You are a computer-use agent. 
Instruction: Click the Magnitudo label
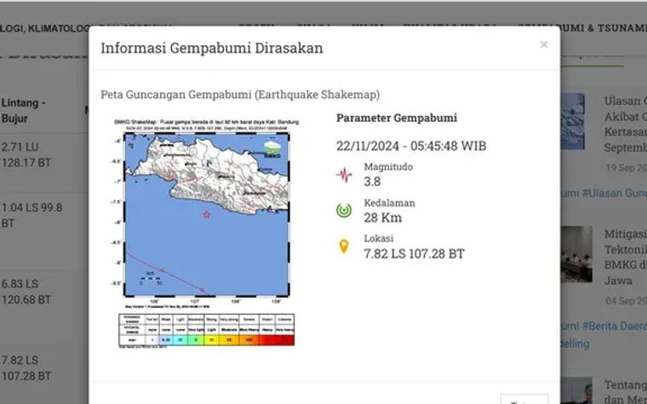coord(388,167)
